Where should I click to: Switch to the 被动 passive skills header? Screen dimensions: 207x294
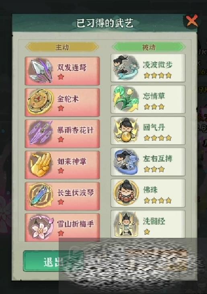[x=149, y=47]
